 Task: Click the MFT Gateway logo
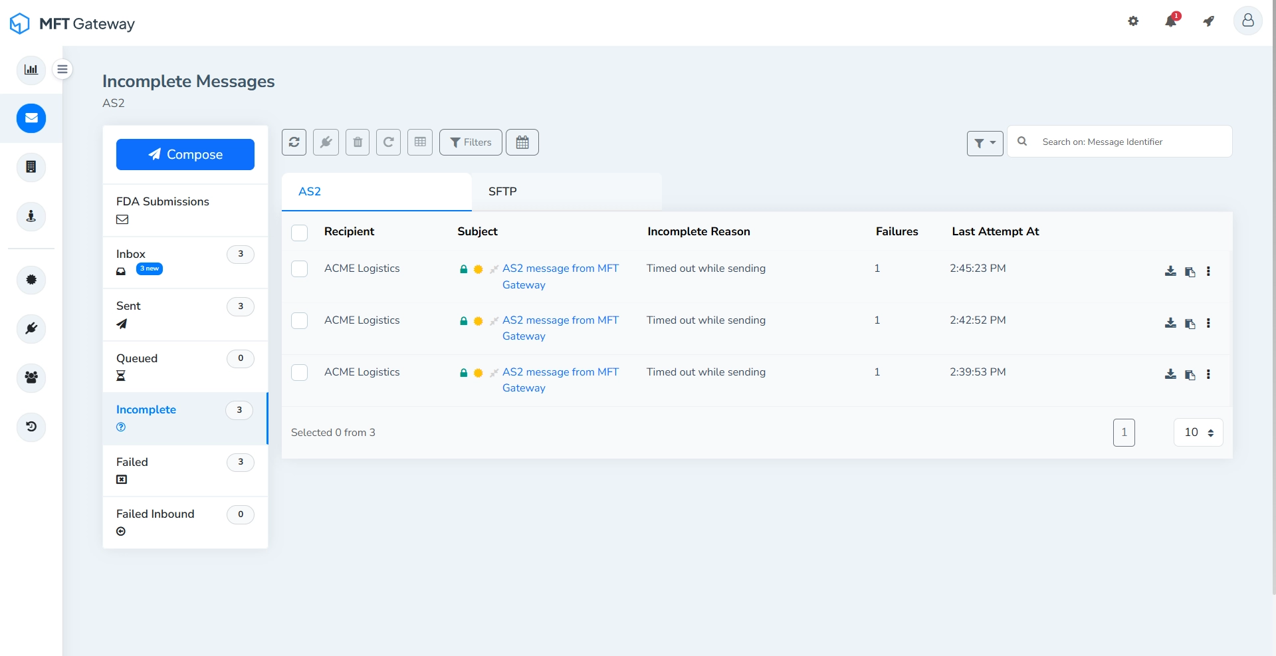[x=72, y=24]
